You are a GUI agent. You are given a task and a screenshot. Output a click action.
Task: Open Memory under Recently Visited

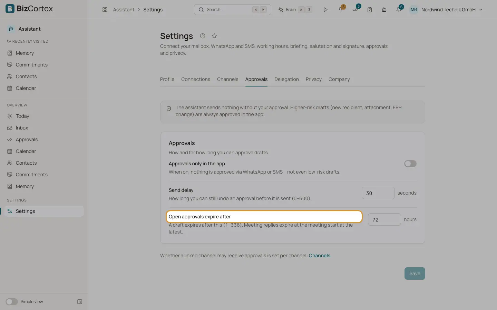44,53
